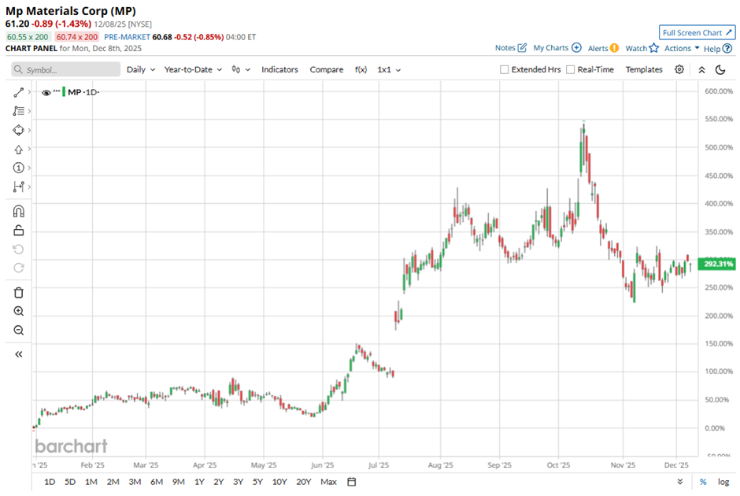Viewport: 740px width, 496px height.
Task: Click the trash delete drawings icon
Action: (18, 293)
